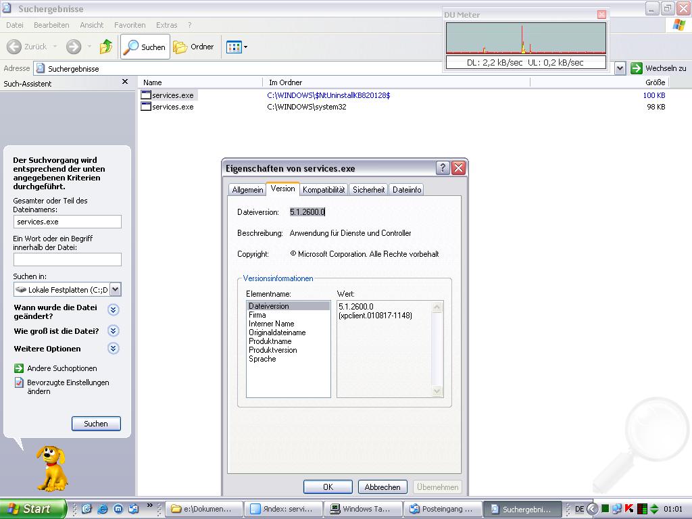The image size is (692, 519).
Task: Click Bevorzugte Einstellungen ändern link
Action: point(61,387)
